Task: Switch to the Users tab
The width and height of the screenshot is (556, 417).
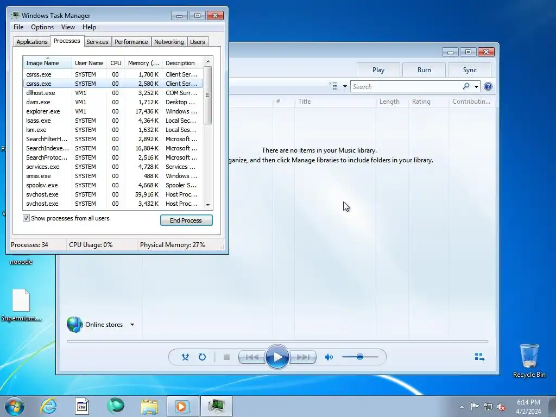Action: pyautogui.click(x=197, y=42)
